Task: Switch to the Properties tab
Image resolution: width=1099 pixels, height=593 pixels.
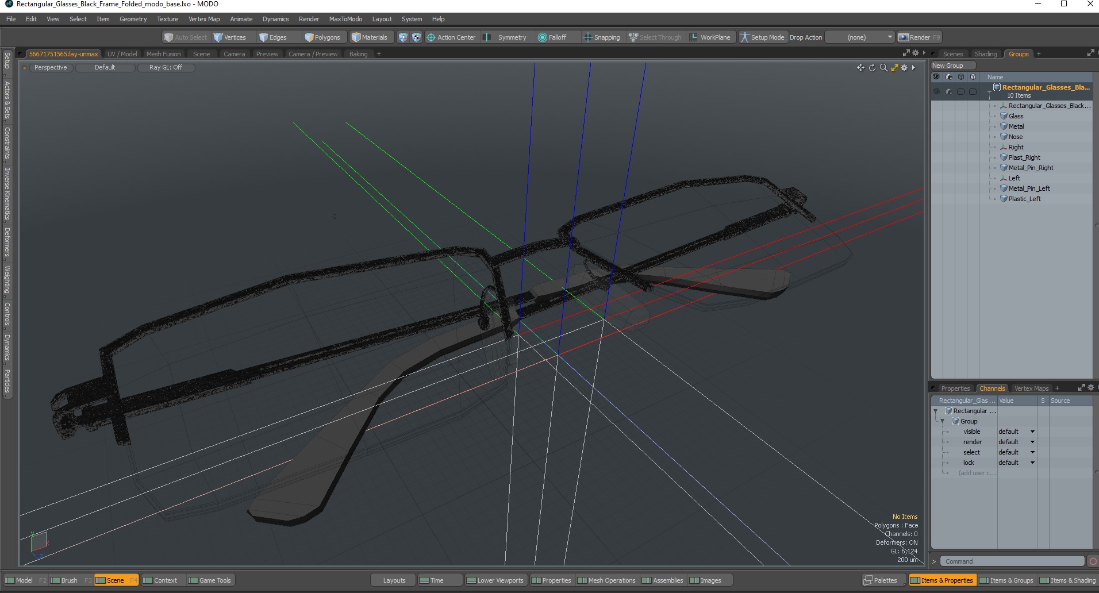Action: tap(955, 388)
